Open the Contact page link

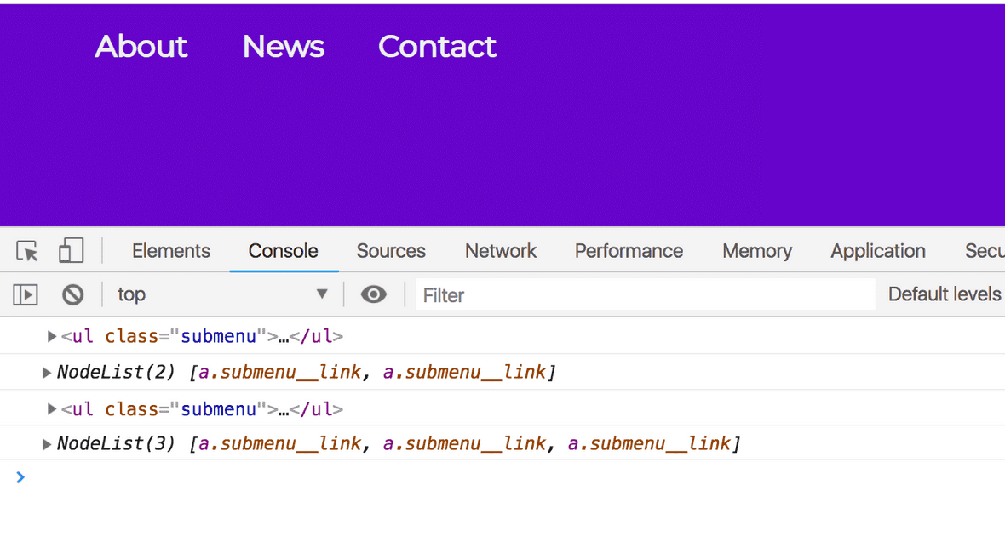tap(437, 46)
